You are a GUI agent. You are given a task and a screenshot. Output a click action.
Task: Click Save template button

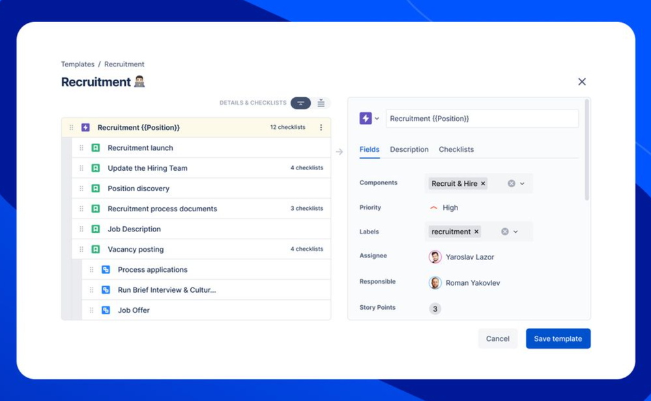(x=558, y=338)
